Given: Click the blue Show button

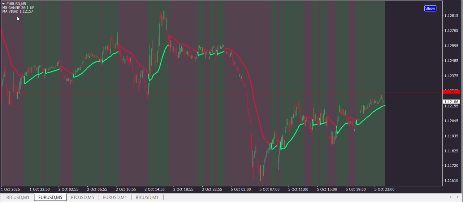Looking at the screenshot, I should pos(430,9).
